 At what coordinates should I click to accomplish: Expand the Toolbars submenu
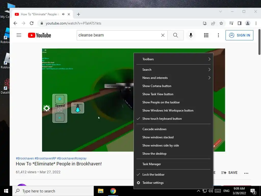(173, 59)
